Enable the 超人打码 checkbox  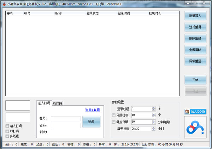7,126
